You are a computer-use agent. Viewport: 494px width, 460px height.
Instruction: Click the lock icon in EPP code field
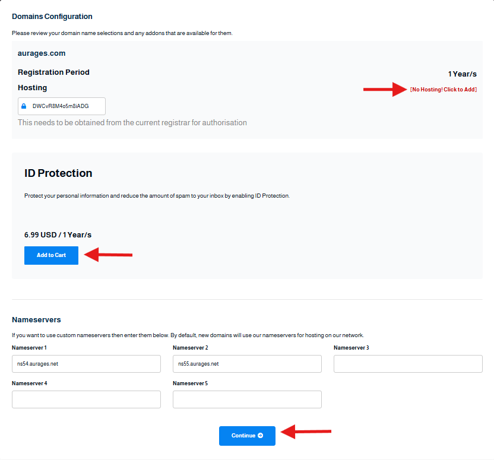[x=24, y=106]
